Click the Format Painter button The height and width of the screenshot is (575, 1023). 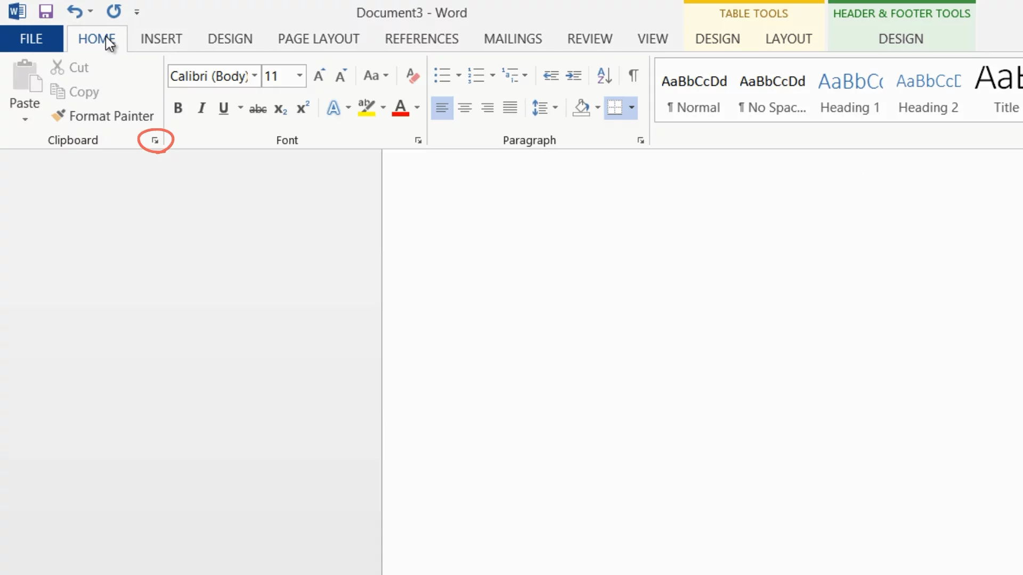pos(102,116)
